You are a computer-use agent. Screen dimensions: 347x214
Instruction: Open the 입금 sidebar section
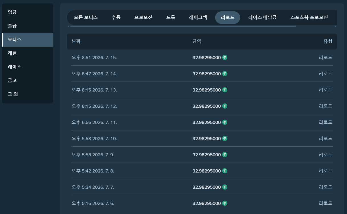coord(28,12)
